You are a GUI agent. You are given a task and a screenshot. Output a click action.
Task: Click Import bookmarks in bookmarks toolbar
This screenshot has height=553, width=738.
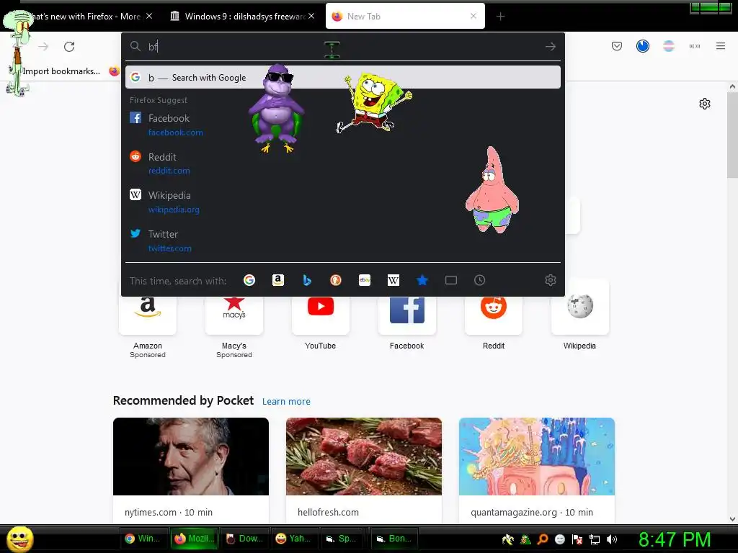click(x=61, y=71)
